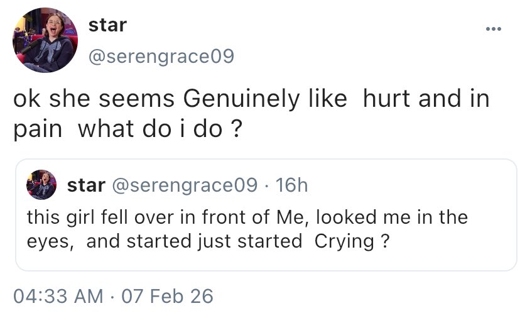Click the word "Crying" in quoted tweet

click(x=339, y=242)
